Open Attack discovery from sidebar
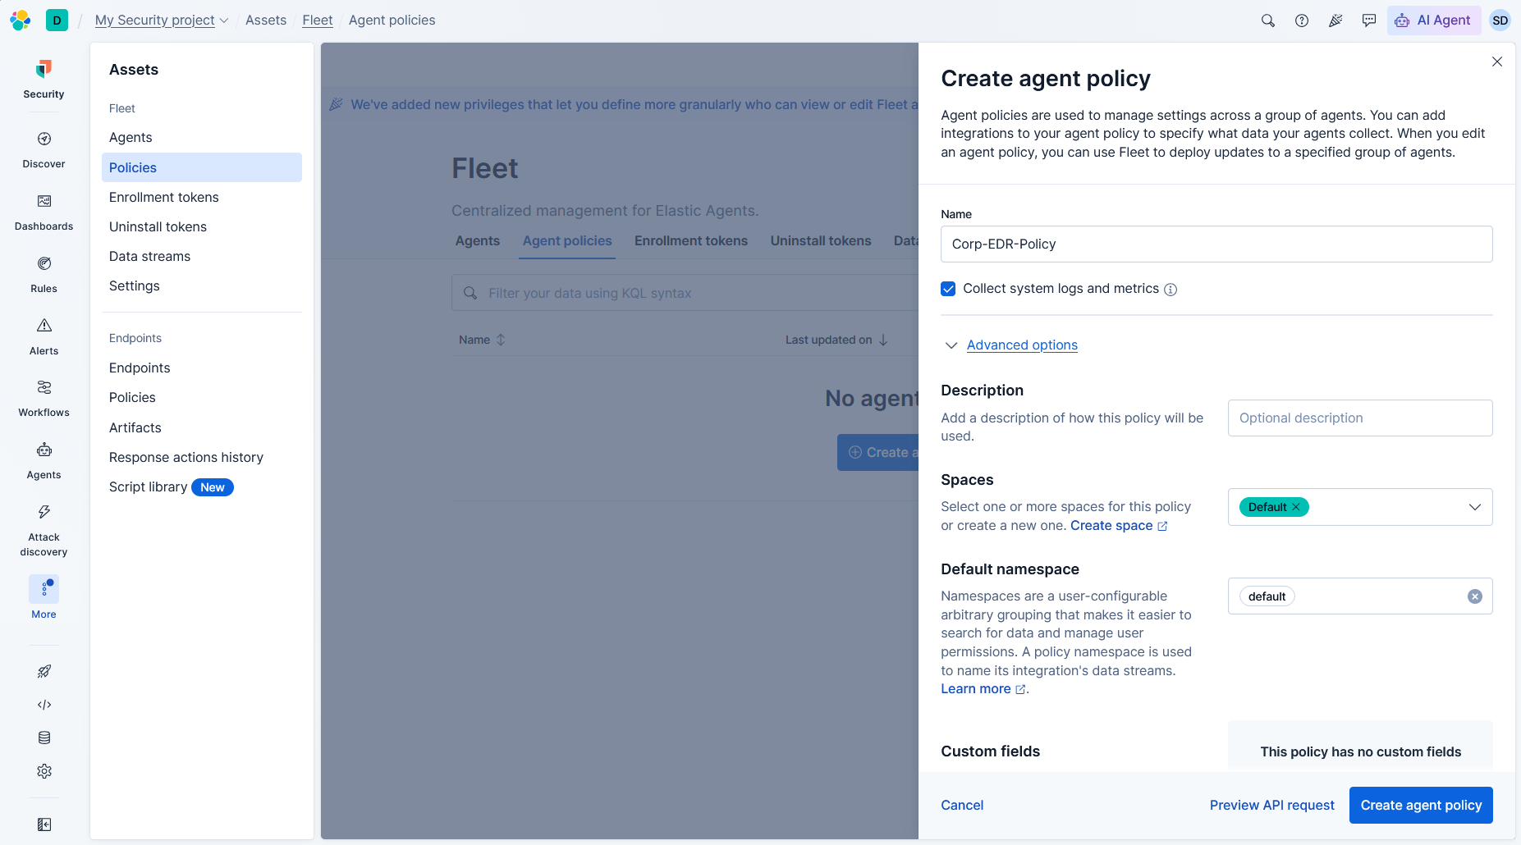Image resolution: width=1521 pixels, height=845 pixels. pyautogui.click(x=44, y=513)
